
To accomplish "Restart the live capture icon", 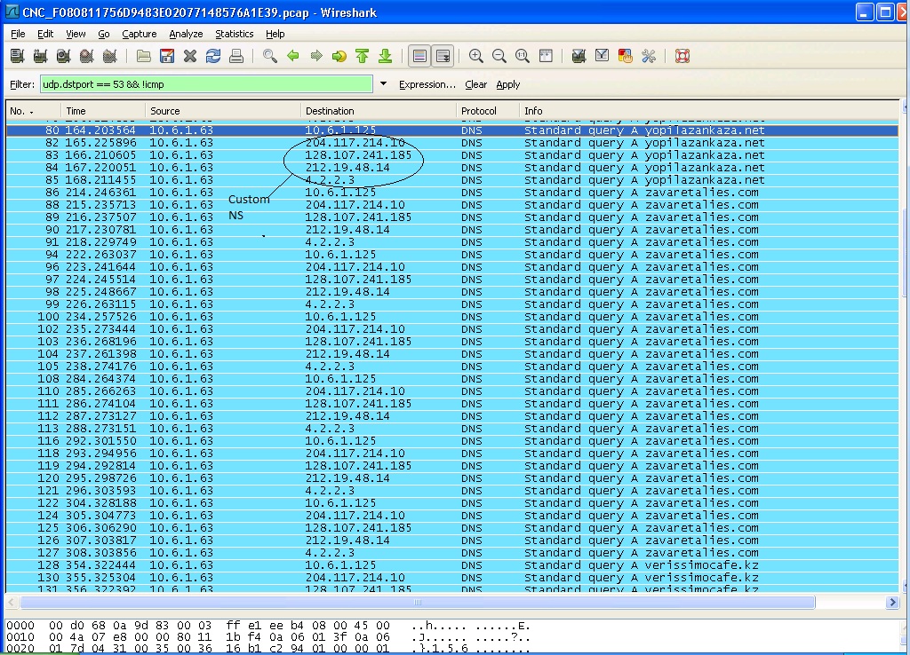I will 109,56.
